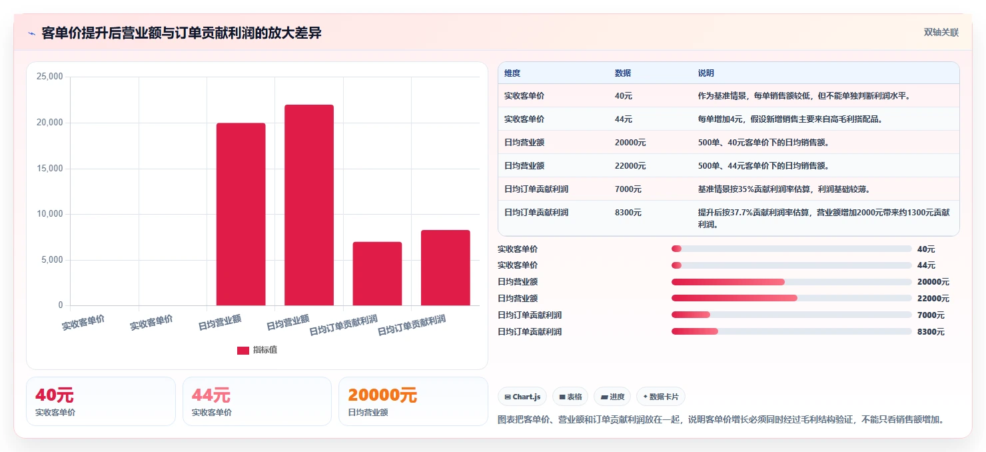Click the description starting 提升后按37.7%
Screen dimensions: 986x452
click(x=824, y=219)
